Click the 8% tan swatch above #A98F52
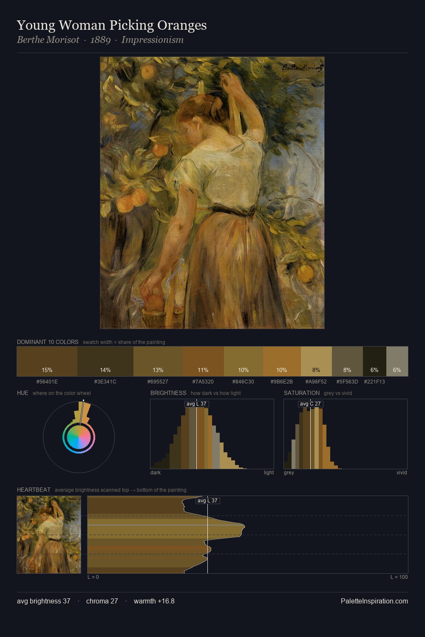This screenshot has width=425, height=637. 316,361
